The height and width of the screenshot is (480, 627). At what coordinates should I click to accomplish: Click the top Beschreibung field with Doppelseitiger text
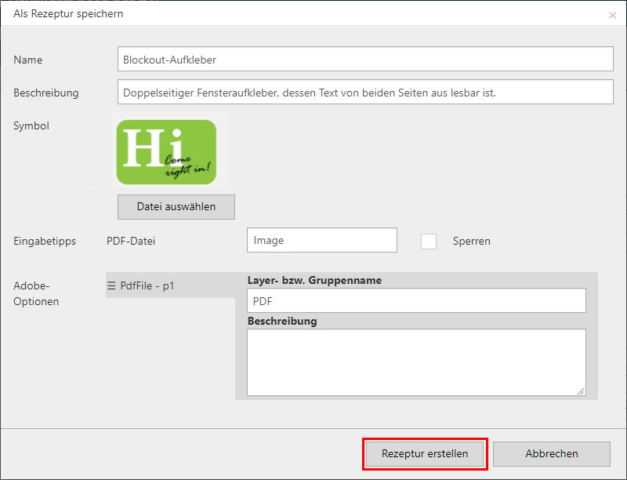pyautogui.click(x=365, y=92)
